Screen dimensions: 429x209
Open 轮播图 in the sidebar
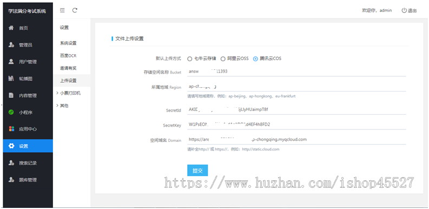(25, 79)
